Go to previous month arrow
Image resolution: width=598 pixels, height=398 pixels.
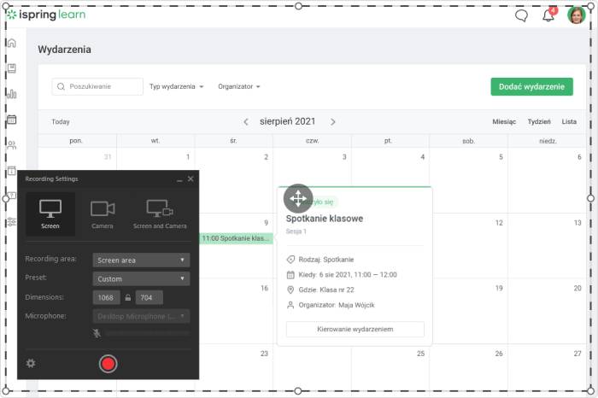click(246, 121)
